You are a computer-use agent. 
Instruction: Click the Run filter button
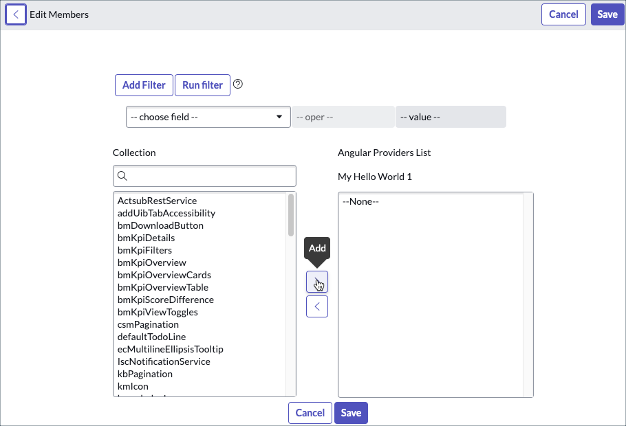202,85
